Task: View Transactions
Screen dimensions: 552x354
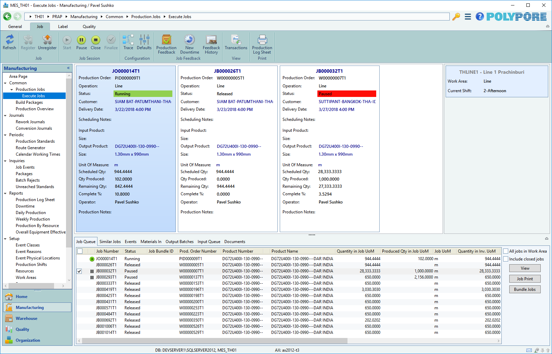Action: click(236, 42)
